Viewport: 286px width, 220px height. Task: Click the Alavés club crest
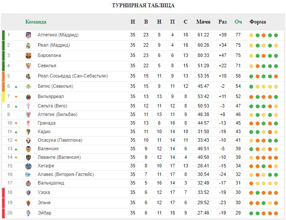tap(28, 175)
